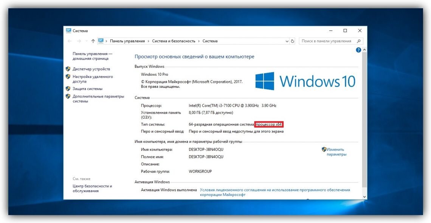Screen dimensions: 431x223
Task: Click shield icon beside Дополнительные параметры системы
Action: pyautogui.click(x=68, y=96)
